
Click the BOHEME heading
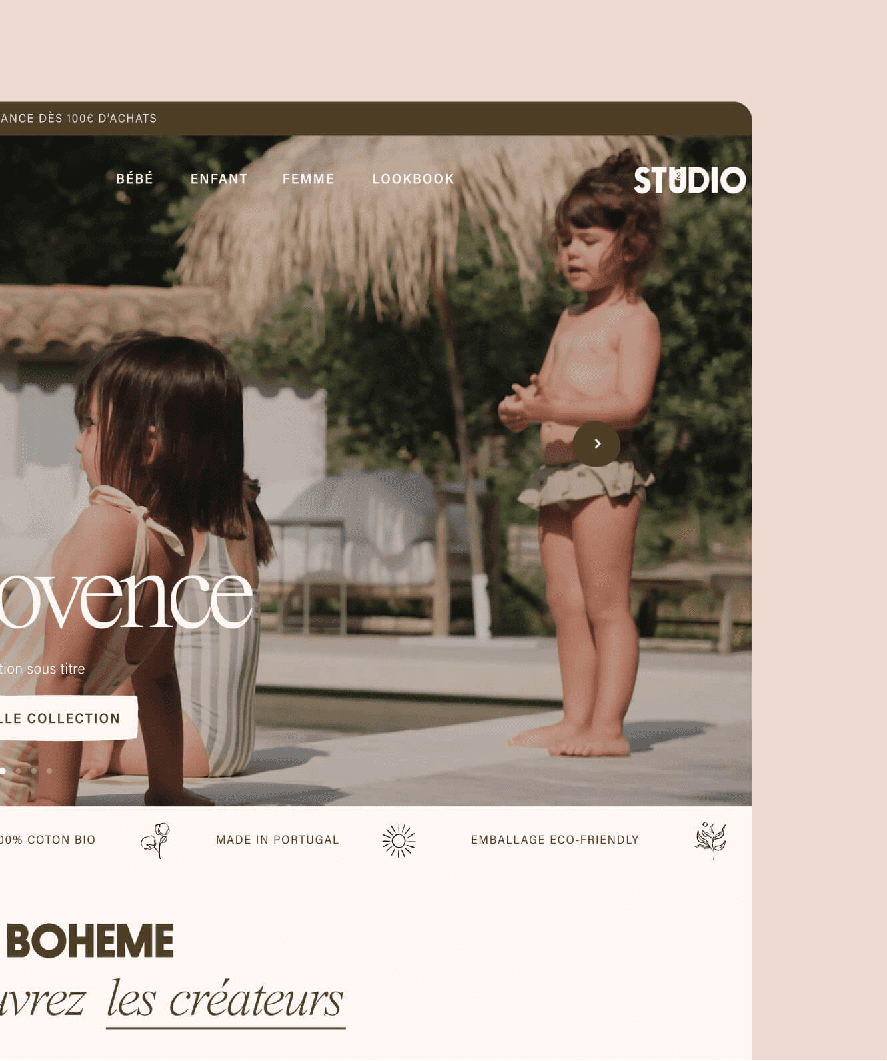point(89,941)
